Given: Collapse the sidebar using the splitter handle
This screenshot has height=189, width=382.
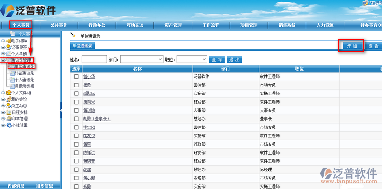Looking at the screenshot, I should 61,110.
